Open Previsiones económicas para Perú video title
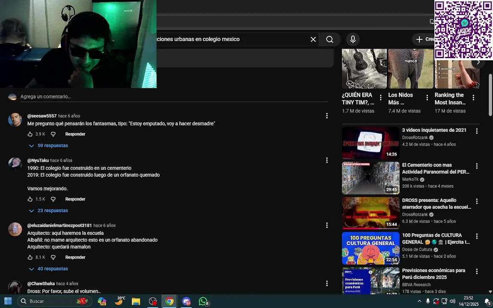Image resolution: width=493 pixels, height=308 pixels. [x=434, y=274]
